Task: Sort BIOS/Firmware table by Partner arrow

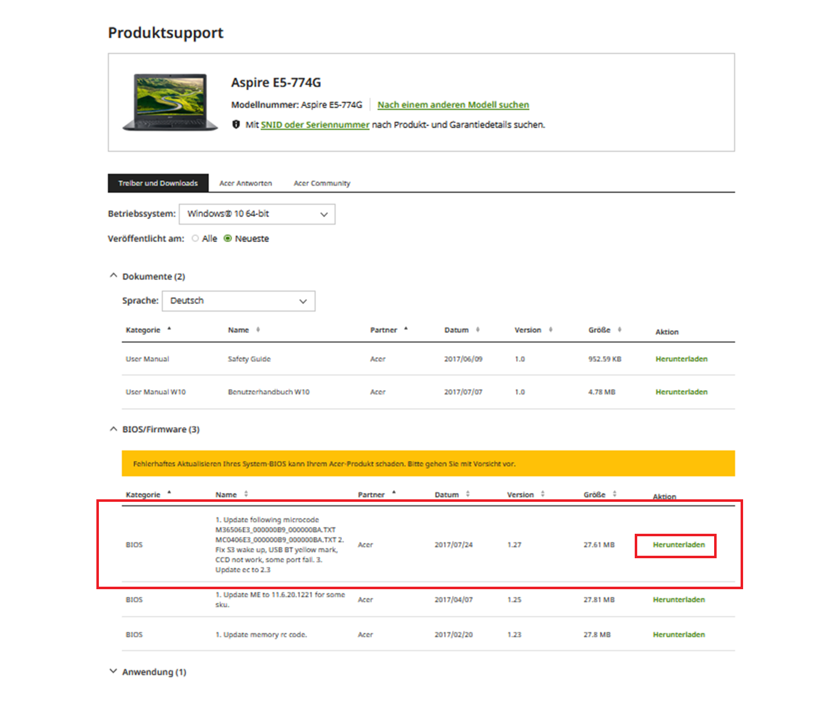Action: pyautogui.click(x=394, y=493)
